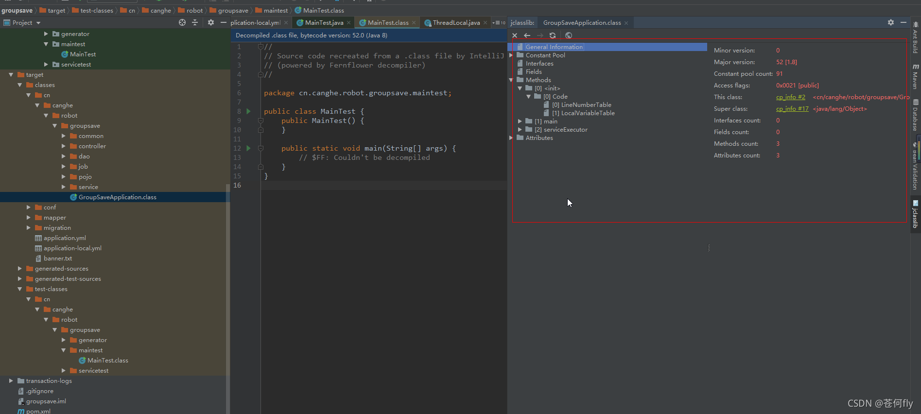Open the Bean Validation side tool window
Viewport: 921px width, 414px height.
tap(916, 166)
